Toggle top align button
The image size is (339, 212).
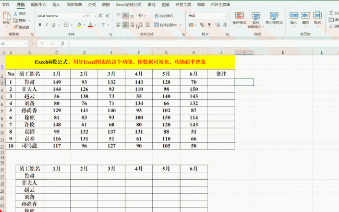coord(118,16)
